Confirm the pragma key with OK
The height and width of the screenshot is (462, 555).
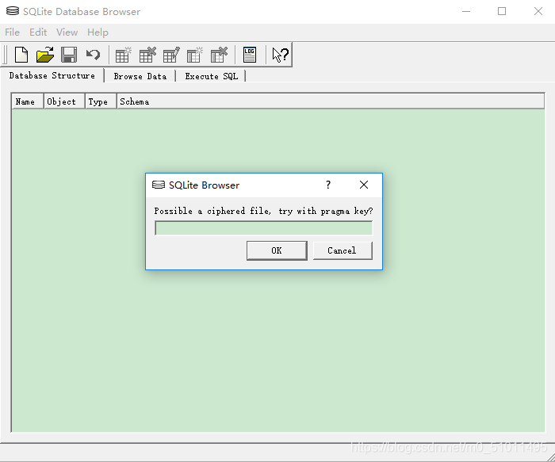[x=277, y=250]
